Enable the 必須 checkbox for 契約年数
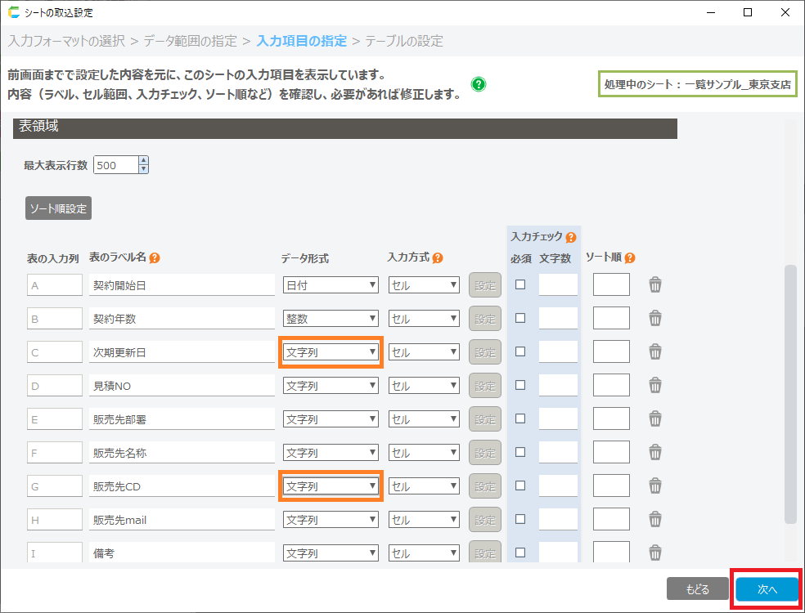This screenshot has height=613, width=805. (x=520, y=318)
